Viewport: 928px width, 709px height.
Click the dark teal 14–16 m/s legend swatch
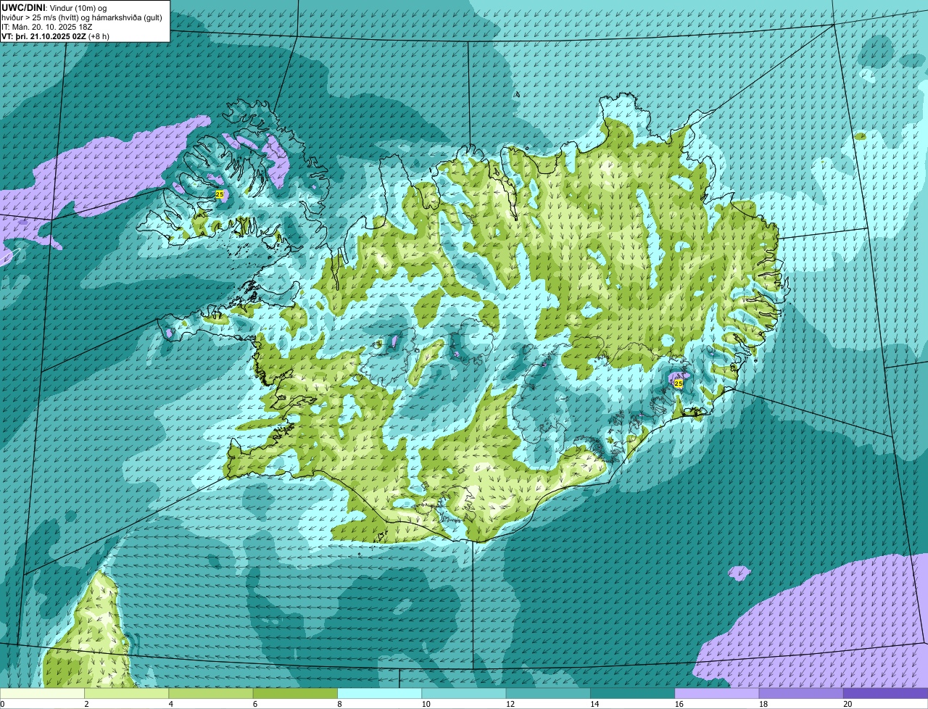[632, 694]
